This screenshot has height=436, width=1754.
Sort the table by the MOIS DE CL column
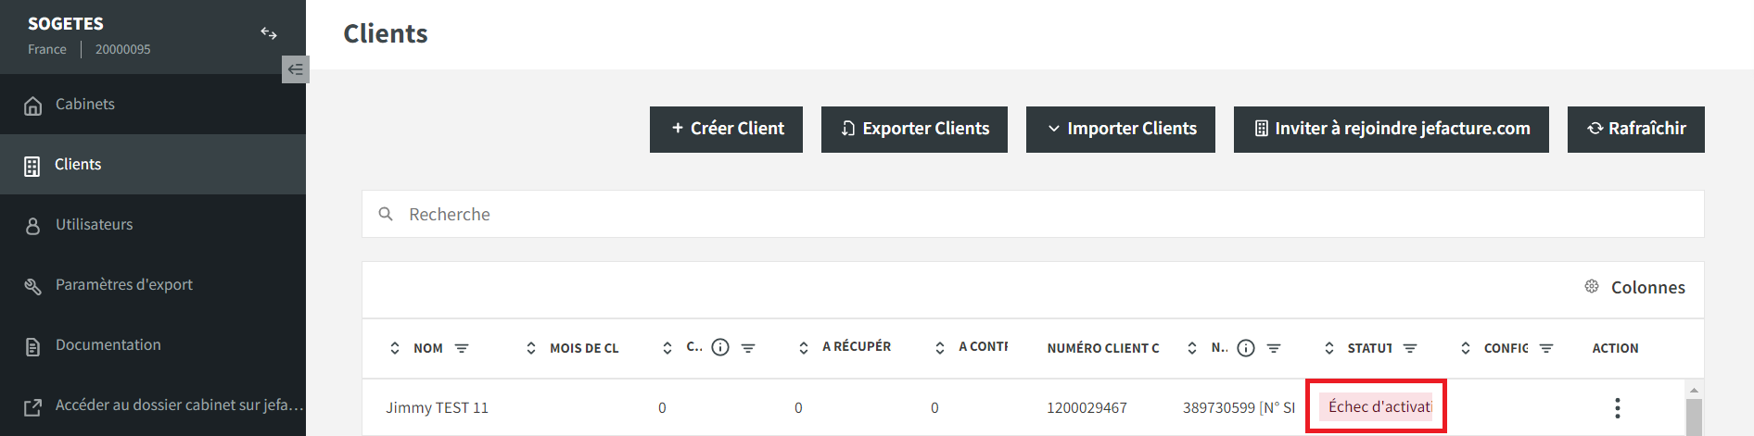tap(531, 348)
